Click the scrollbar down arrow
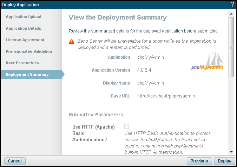The height and width of the screenshot is (167, 237). (x=231, y=152)
